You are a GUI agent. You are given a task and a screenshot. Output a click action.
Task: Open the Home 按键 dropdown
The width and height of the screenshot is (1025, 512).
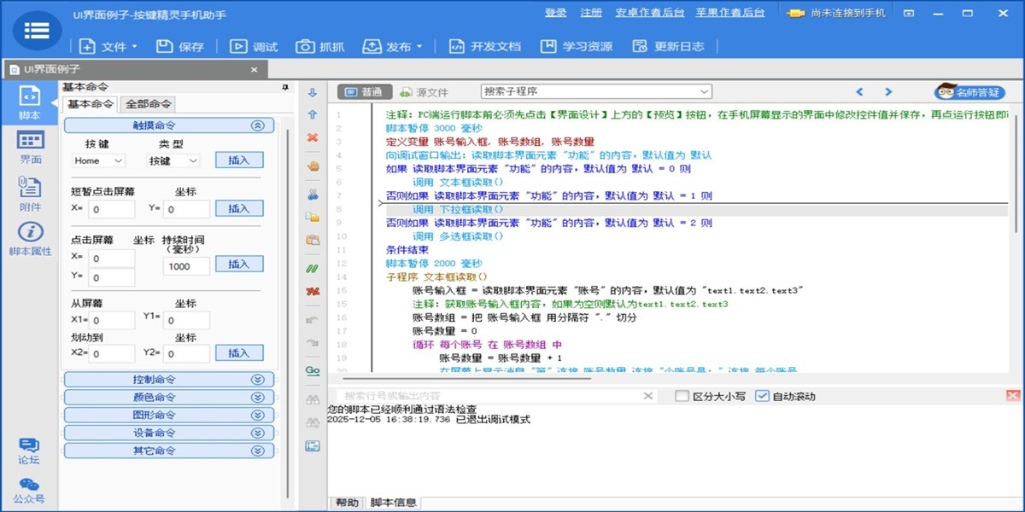tap(96, 160)
